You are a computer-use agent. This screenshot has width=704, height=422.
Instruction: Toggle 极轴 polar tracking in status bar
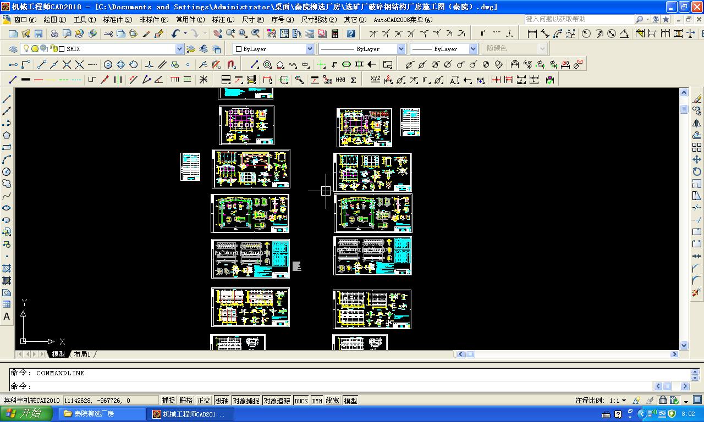222,401
